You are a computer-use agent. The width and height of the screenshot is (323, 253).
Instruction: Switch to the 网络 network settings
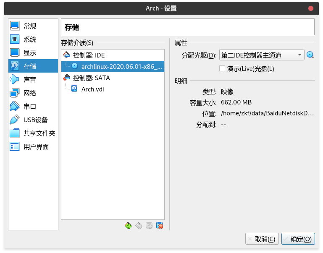click(30, 93)
